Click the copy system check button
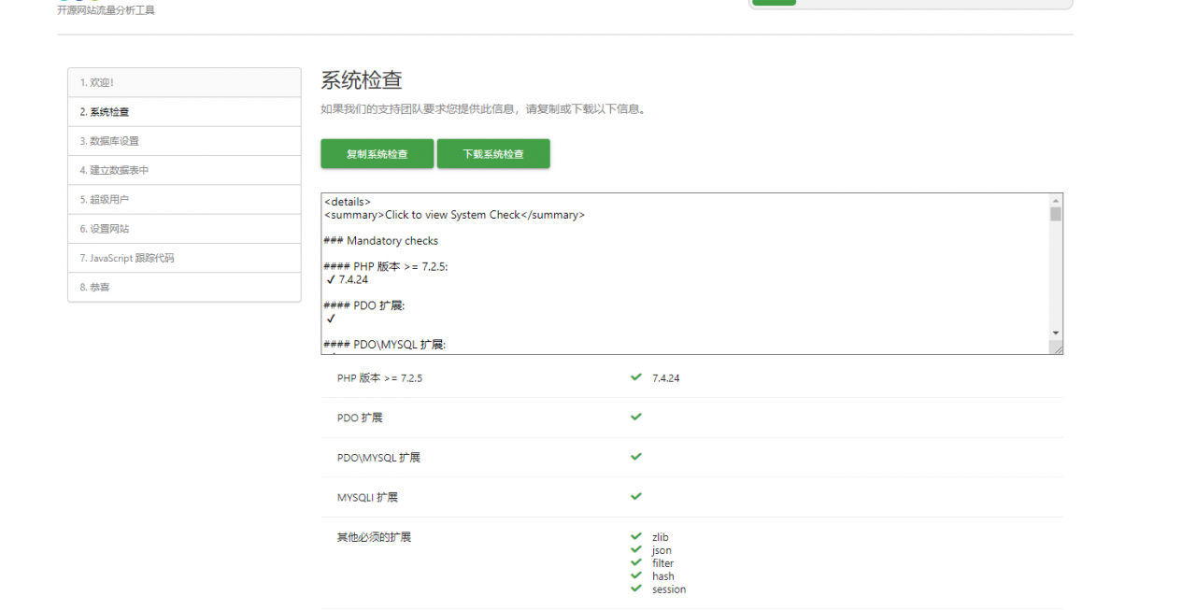Image resolution: width=1196 pixels, height=610 pixels. [x=377, y=154]
